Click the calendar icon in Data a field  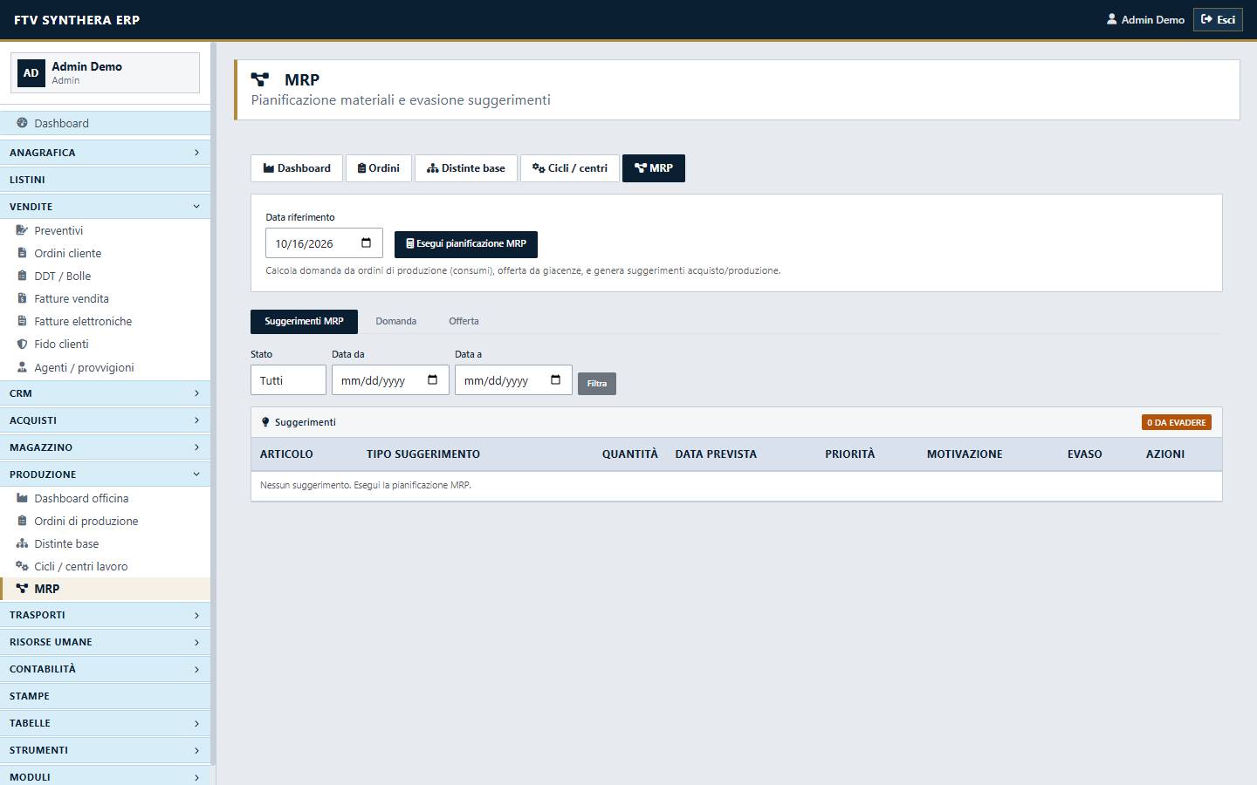tap(555, 379)
